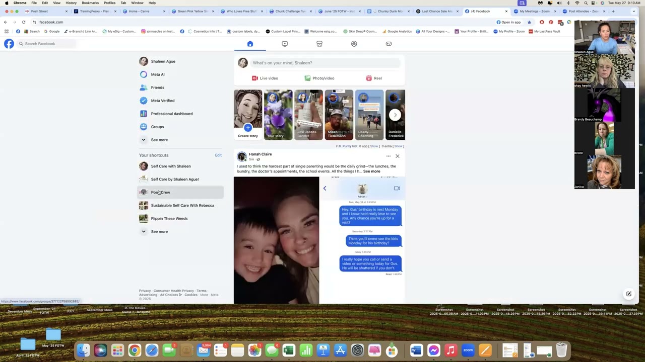Switch to the Home - Canva tab
The image size is (645, 362).
pyautogui.click(x=139, y=11)
